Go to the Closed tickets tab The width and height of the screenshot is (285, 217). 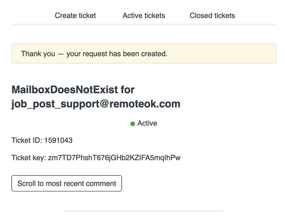(x=212, y=15)
